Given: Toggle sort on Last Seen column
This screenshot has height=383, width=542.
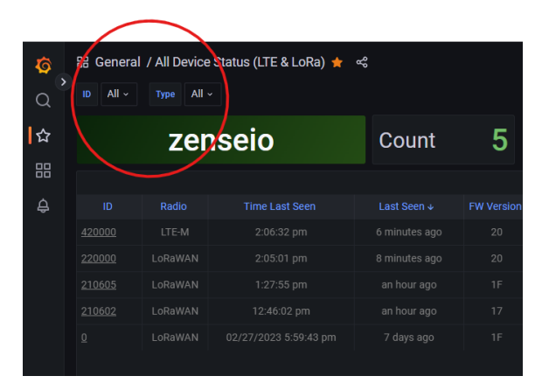Looking at the screenshot, I should (406, 206).
